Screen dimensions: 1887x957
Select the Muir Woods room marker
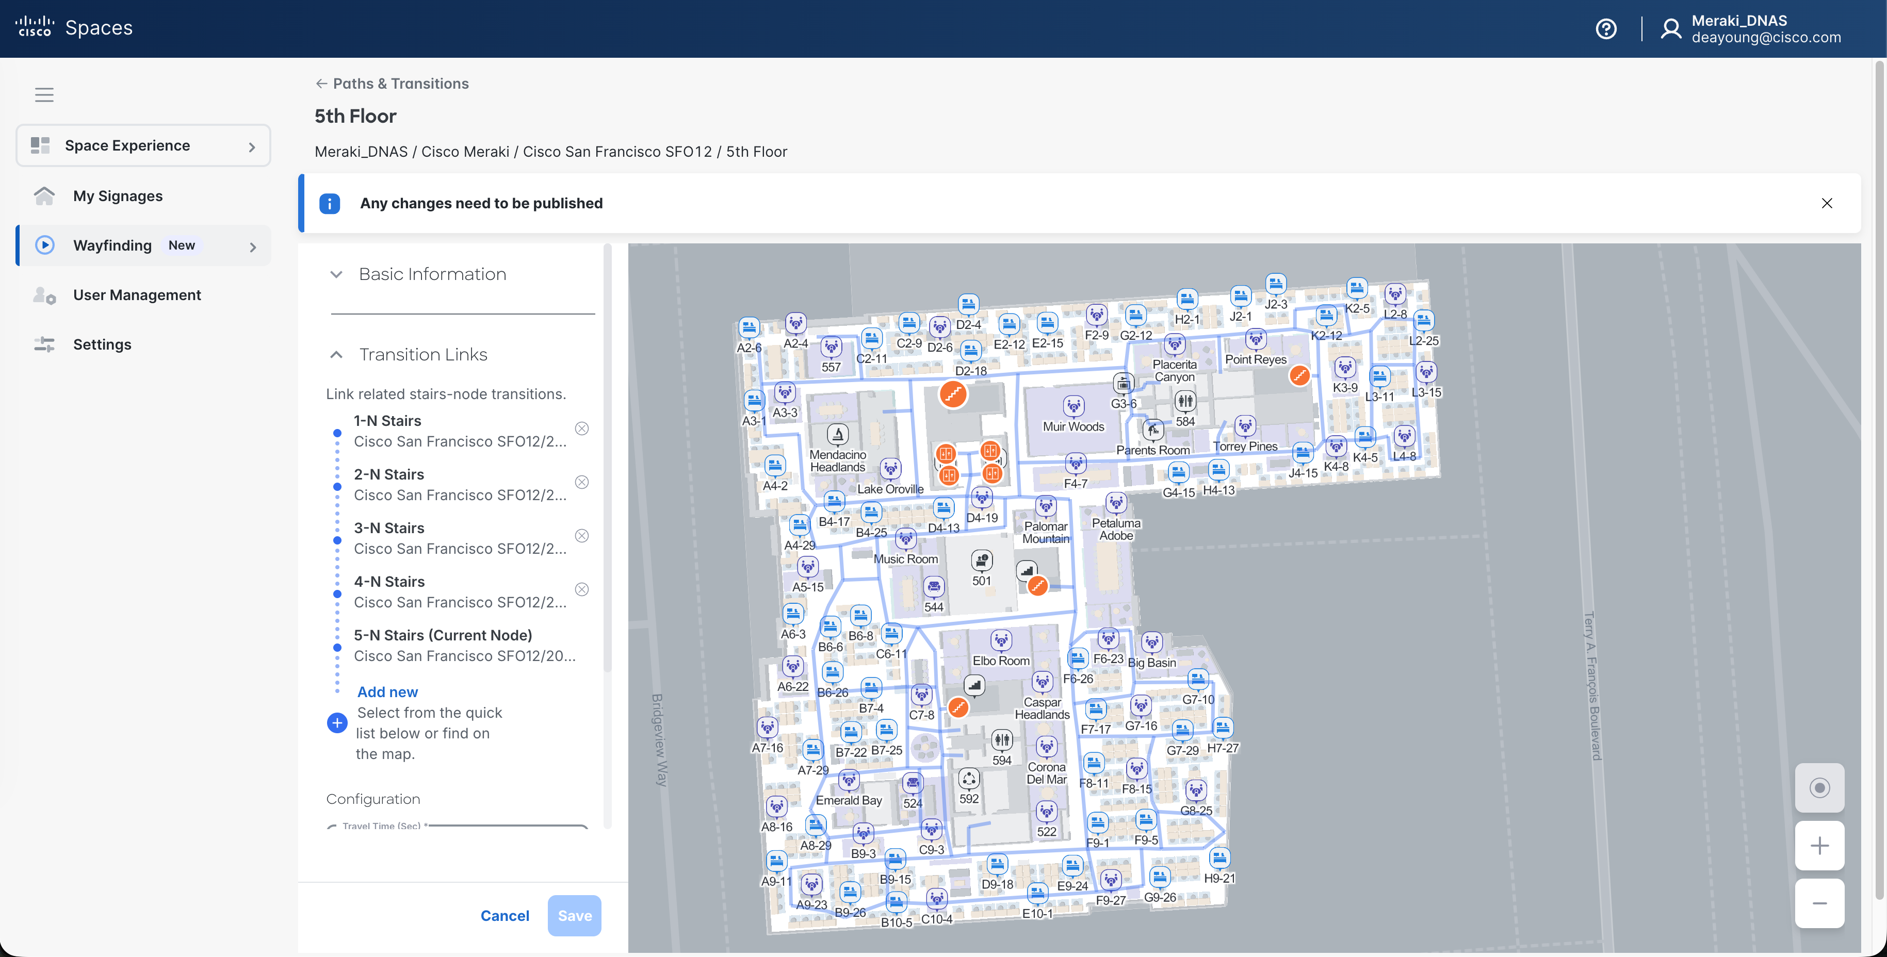pos(1073,406)
